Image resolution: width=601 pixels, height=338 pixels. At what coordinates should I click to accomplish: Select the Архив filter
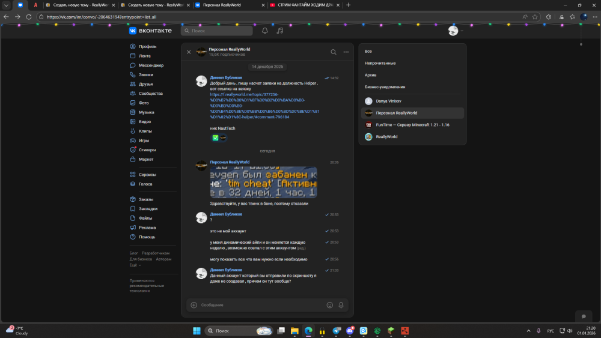pyautogui.click(x=370, y=75)
